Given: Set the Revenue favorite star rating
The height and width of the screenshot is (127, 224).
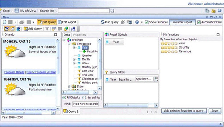Looking at the screenshot, I should pyautogui.click(x=169, y=51).
